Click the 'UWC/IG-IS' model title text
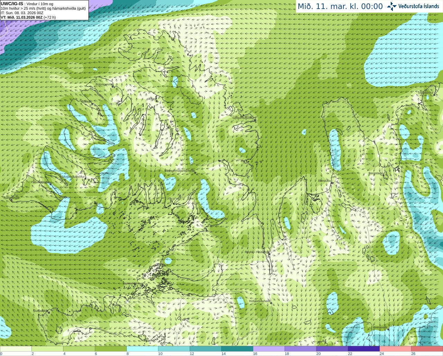 click(12, 3)
